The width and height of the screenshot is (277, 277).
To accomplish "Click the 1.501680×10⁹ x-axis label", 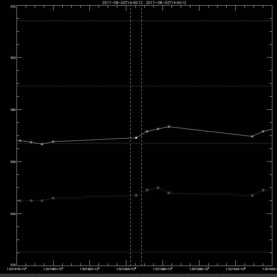I will 53,269.
